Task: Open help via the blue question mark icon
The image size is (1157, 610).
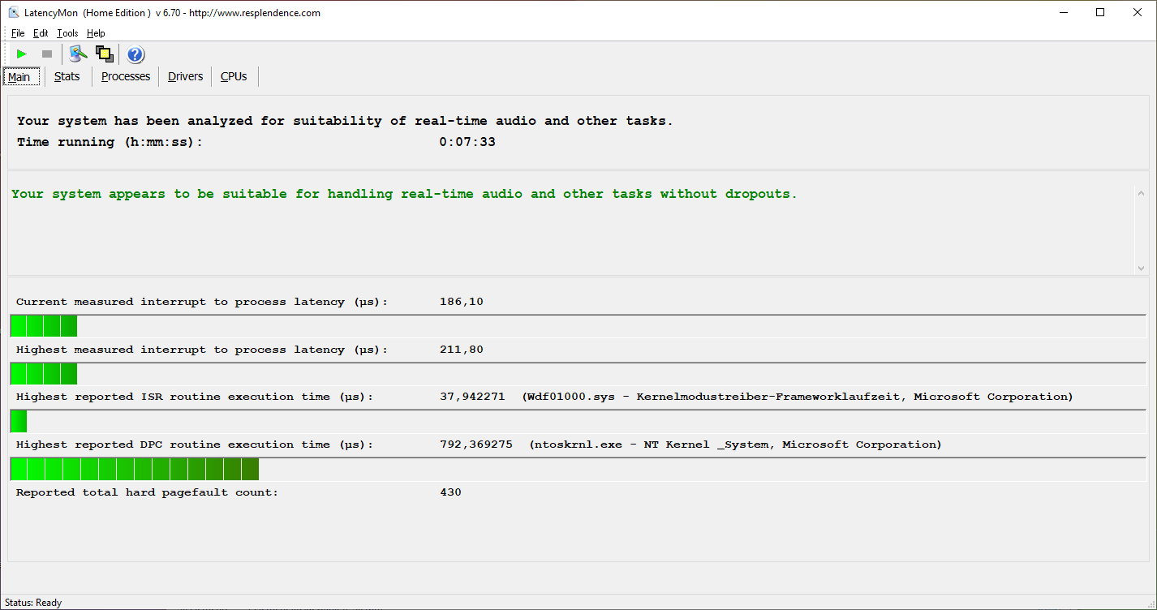Action: pos(135,54)
